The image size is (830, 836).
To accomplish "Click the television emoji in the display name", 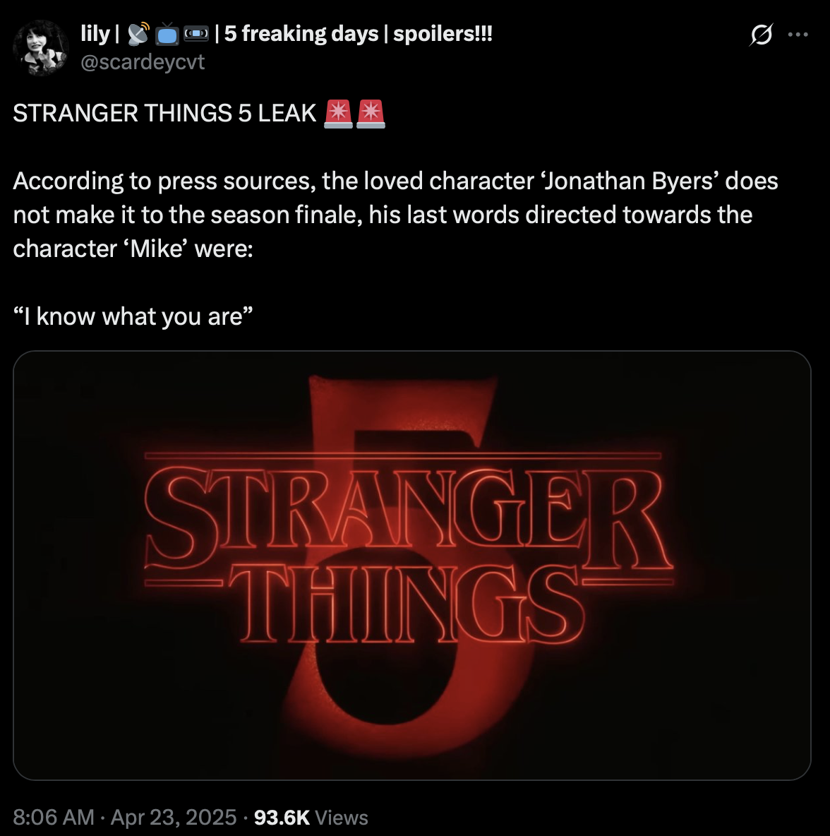I will (x=166, y=32).
